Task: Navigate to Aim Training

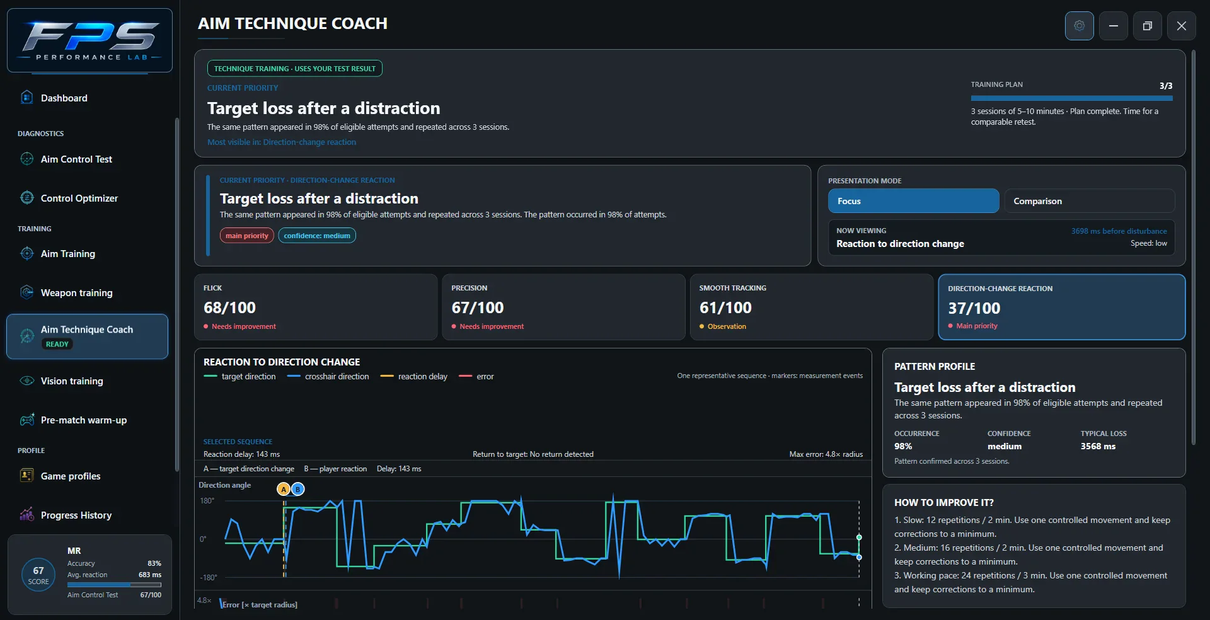Action: [x=87, y=253]
